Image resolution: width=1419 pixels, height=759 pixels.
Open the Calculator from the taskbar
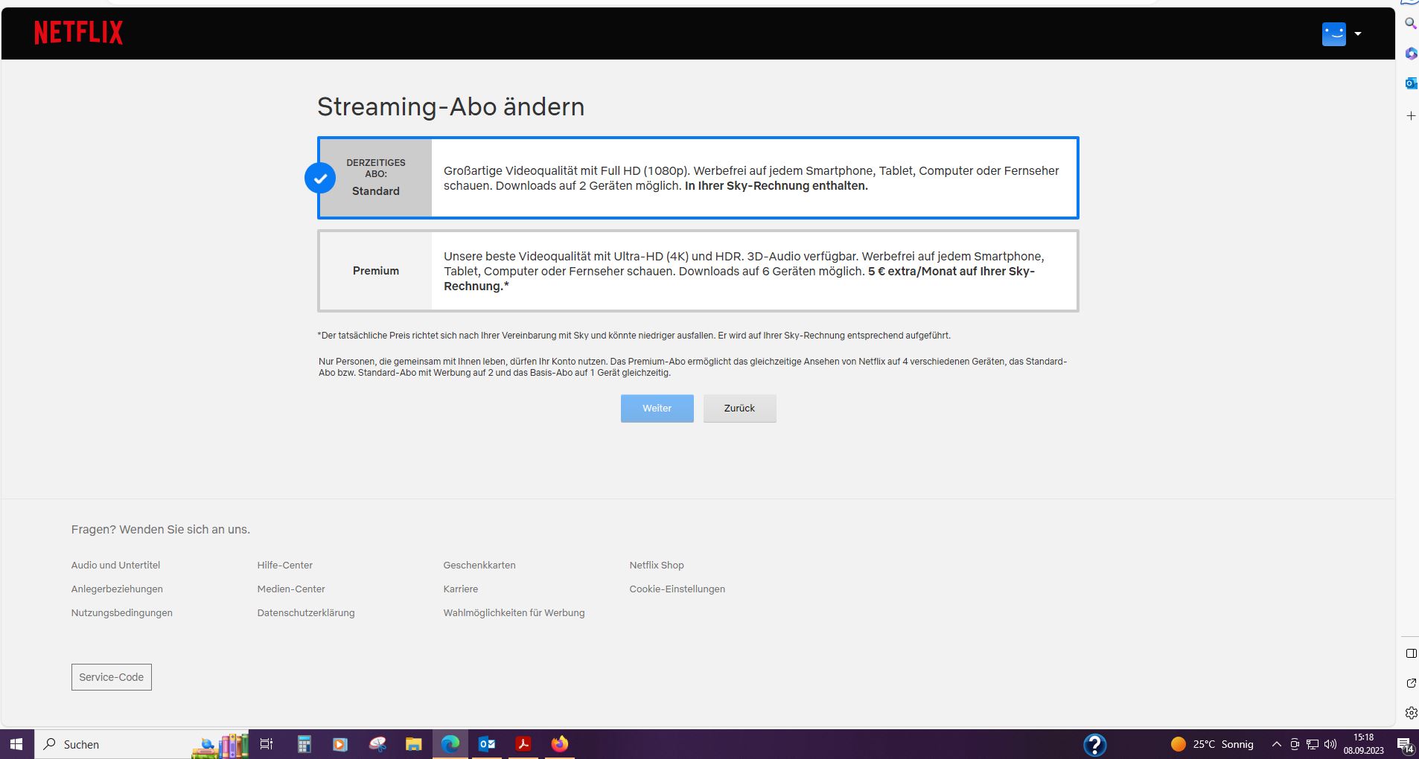[x=304, y=744]
